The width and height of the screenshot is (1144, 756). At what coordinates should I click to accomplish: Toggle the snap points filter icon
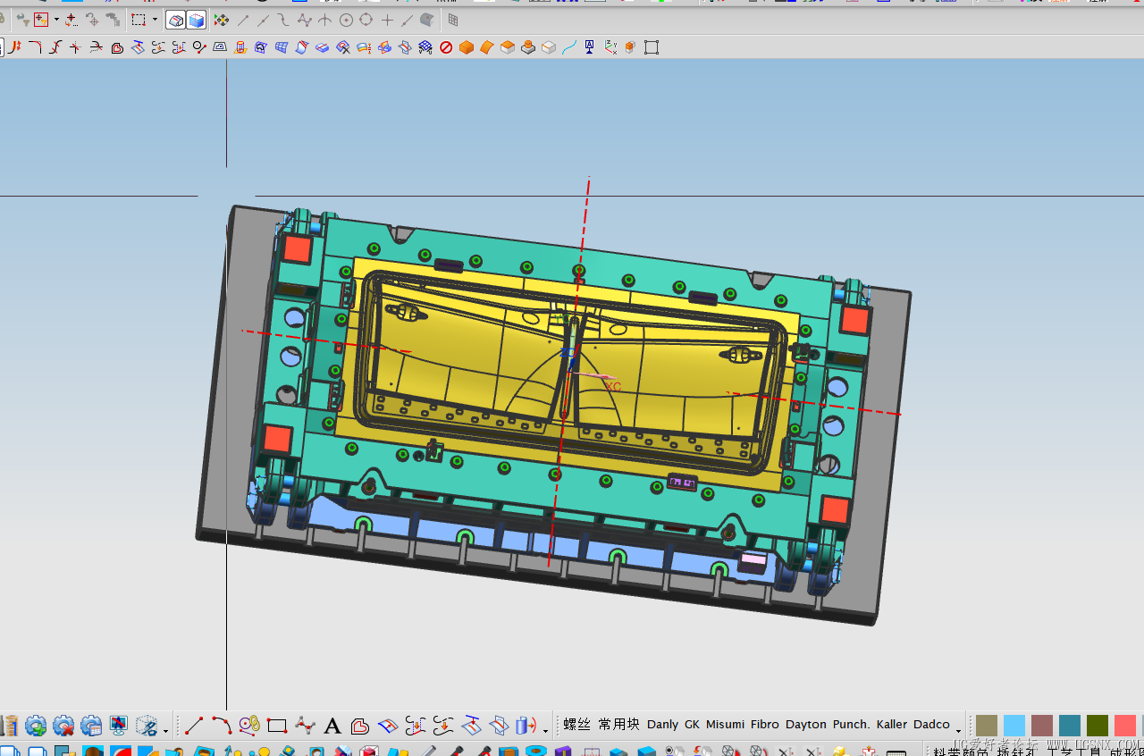[221, 20]
